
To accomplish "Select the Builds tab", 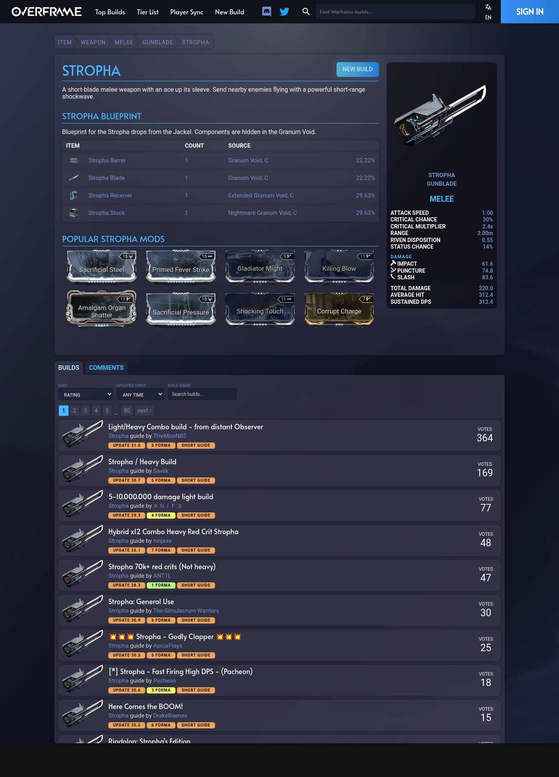I will [x=69, y=368].
